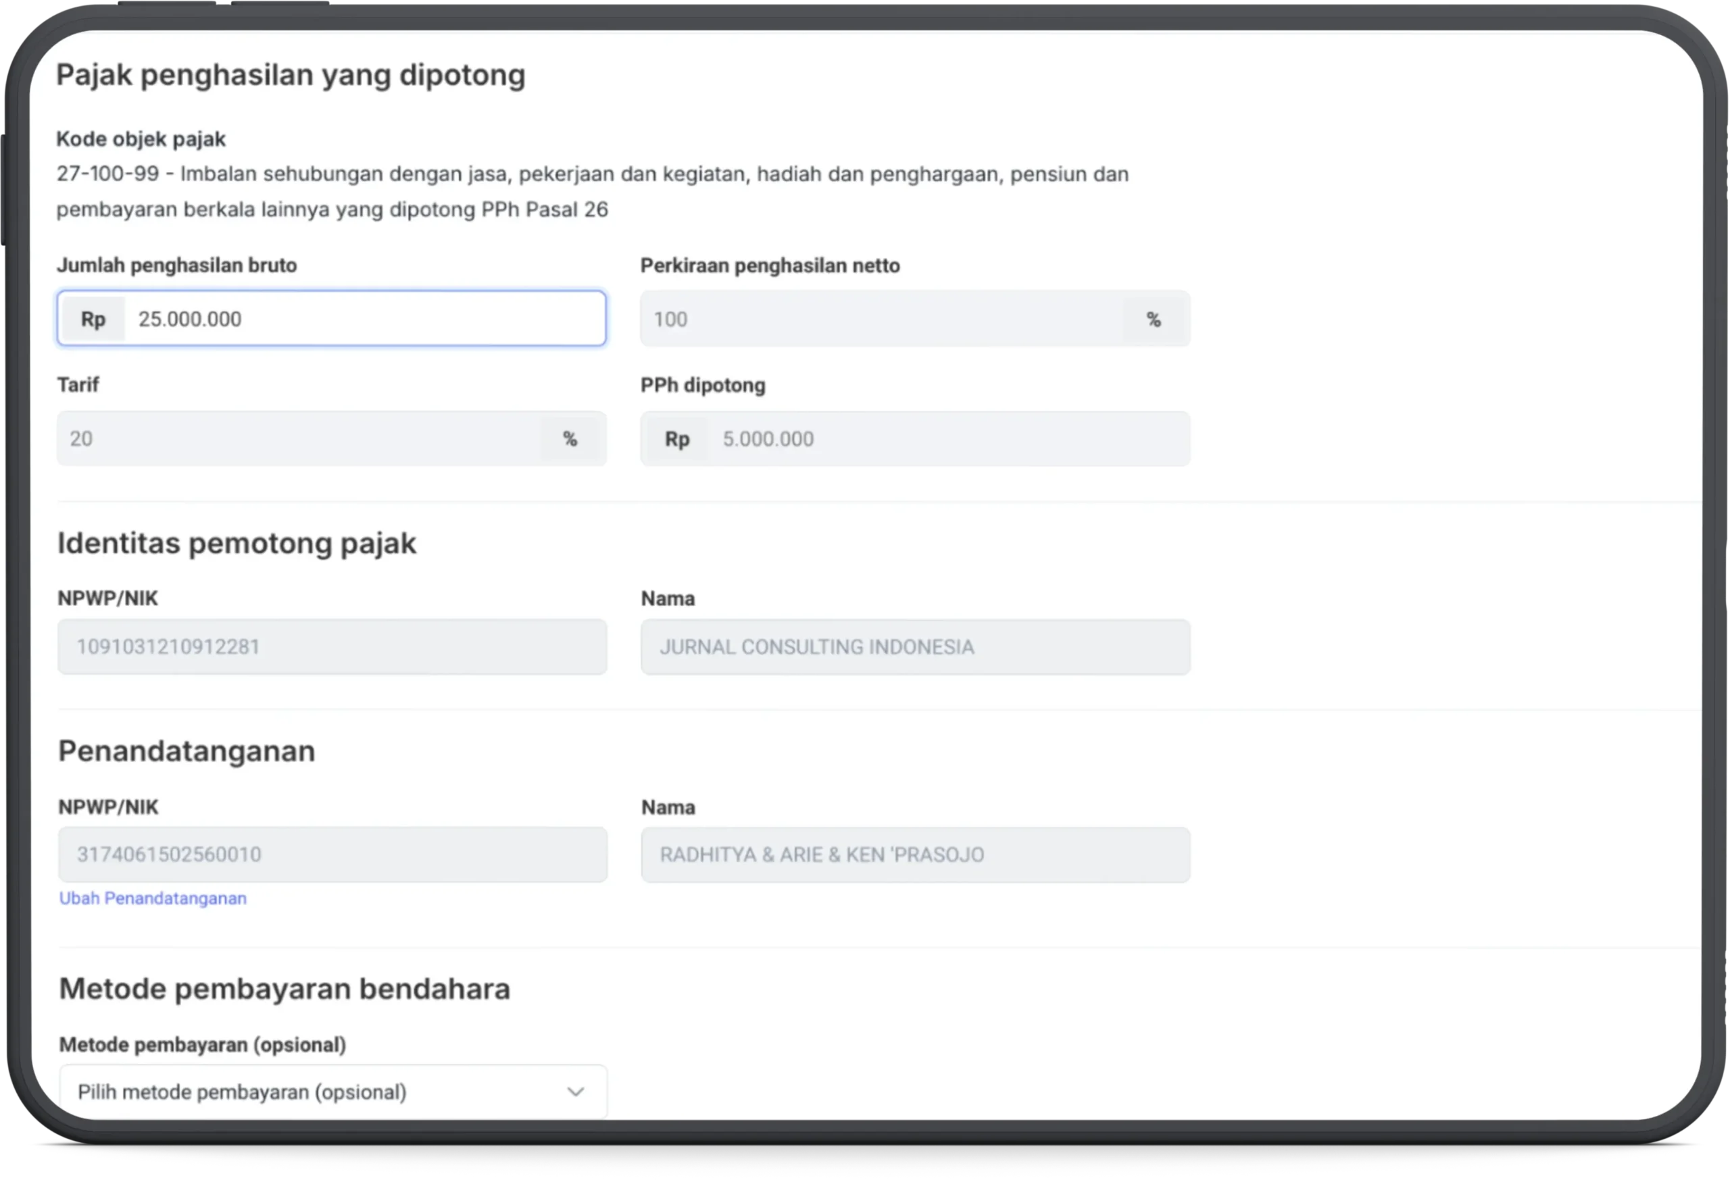1730x1180 pixels.
Task: Click the percent suffix in netto field
Action: (x=1153, y=319)
